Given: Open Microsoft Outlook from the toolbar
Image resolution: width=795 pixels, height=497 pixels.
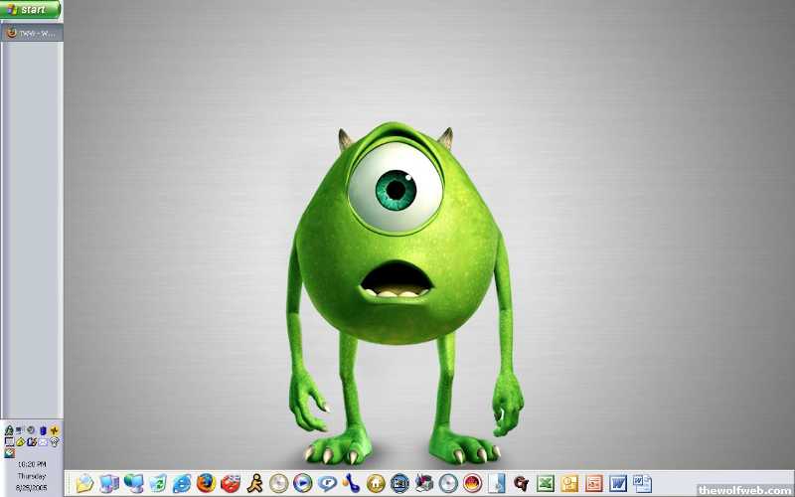Looking at the screenshot, I should (x=570, y=483).
